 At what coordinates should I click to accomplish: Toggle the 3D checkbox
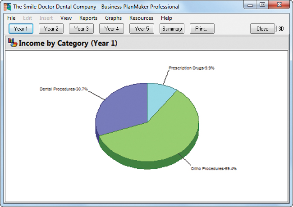[280, 29]
